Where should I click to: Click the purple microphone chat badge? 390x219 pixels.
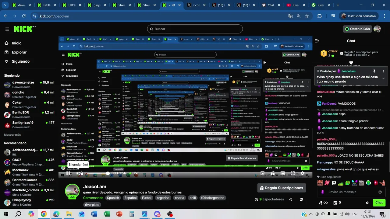pyautogui.click(x=323, y=192)
